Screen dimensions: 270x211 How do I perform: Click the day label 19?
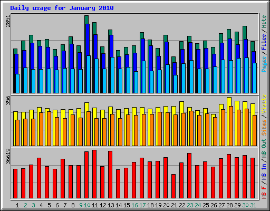(x=158, y=205)
